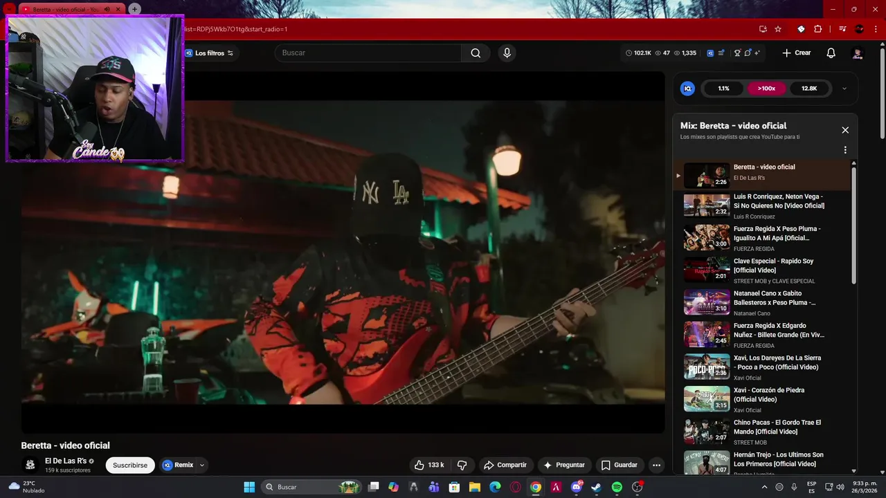
Task: Open Discord from the taskbar
Action: (576, 487)
